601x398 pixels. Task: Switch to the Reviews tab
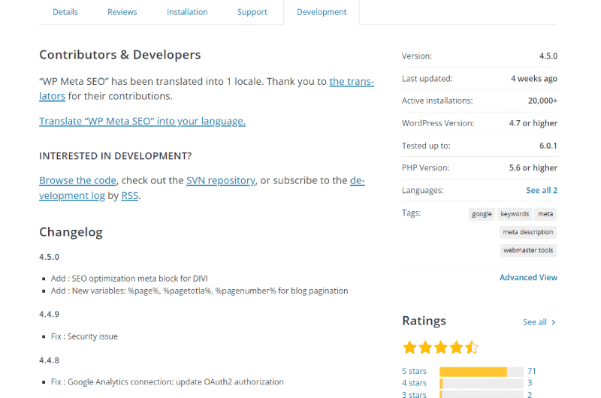pyautogui.click(x=122, y=12)
